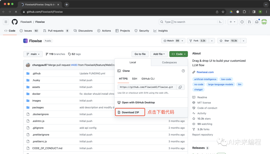The image size is (270, 154).
Task: Open the flowiseai.com website link
Action: click(x=205, y=72)
